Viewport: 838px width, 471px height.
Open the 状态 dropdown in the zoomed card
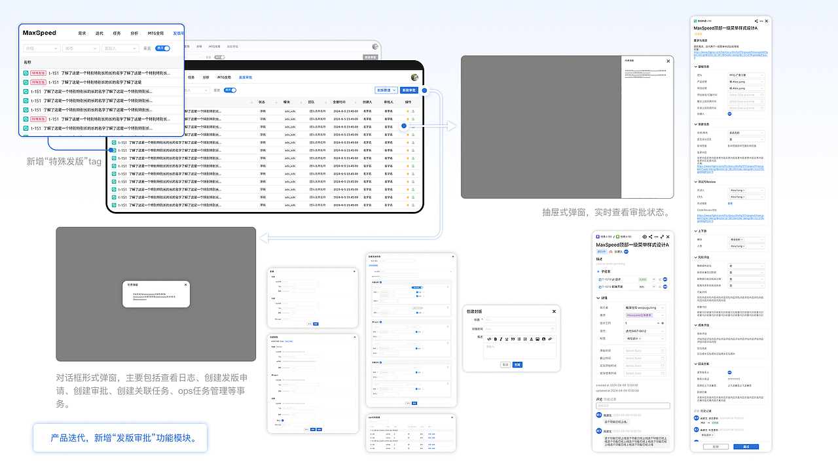[81, 48]
